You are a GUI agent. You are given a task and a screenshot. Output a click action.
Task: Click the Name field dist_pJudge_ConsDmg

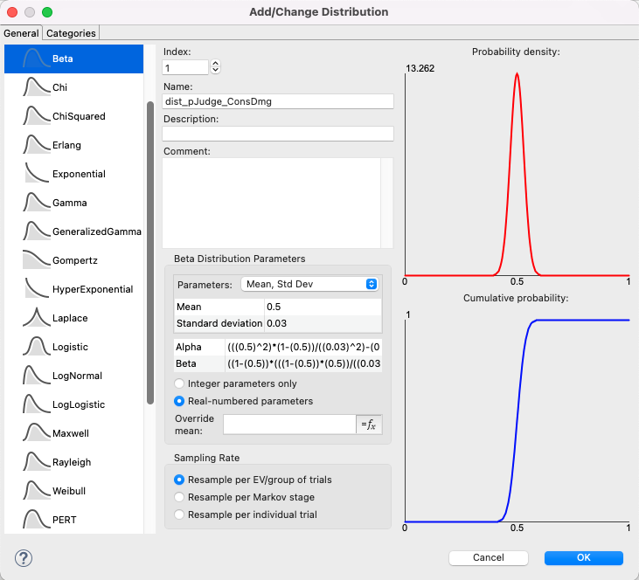(278, 101)
